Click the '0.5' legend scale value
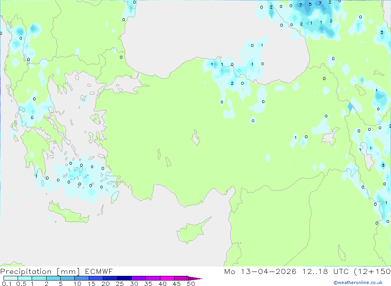 (21, 284)
